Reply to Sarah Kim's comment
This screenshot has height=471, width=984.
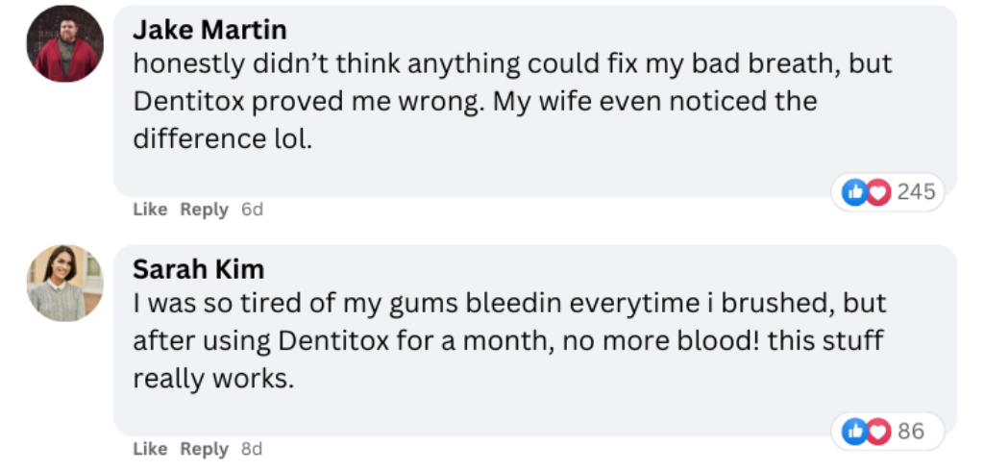[204, 448]
